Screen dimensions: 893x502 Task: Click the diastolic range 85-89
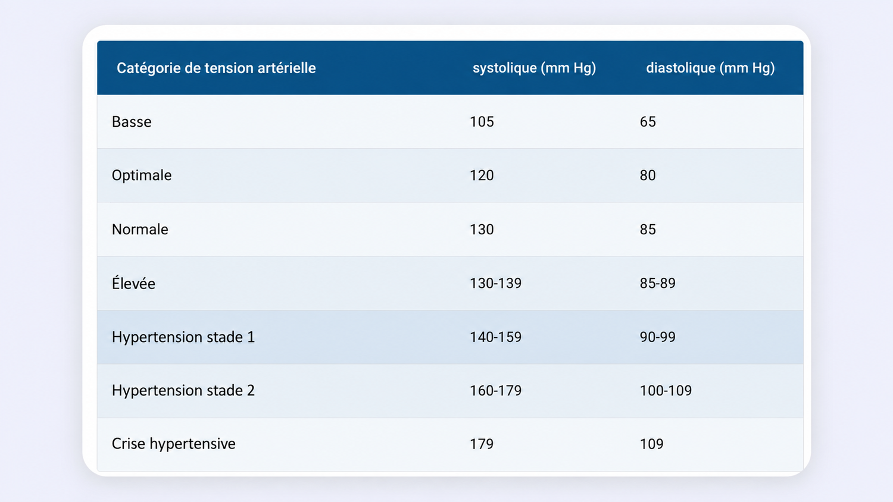(658, 283)
